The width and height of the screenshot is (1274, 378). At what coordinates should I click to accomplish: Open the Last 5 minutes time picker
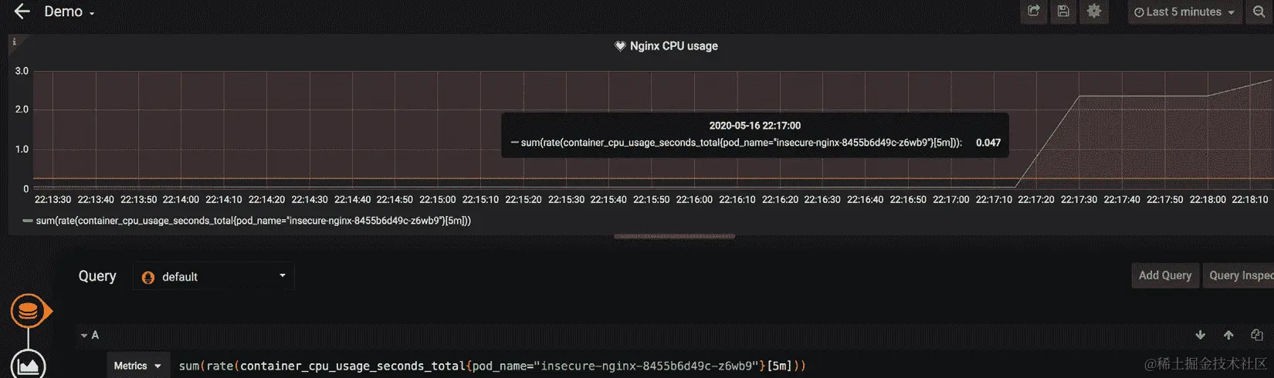pos(1184,12)
